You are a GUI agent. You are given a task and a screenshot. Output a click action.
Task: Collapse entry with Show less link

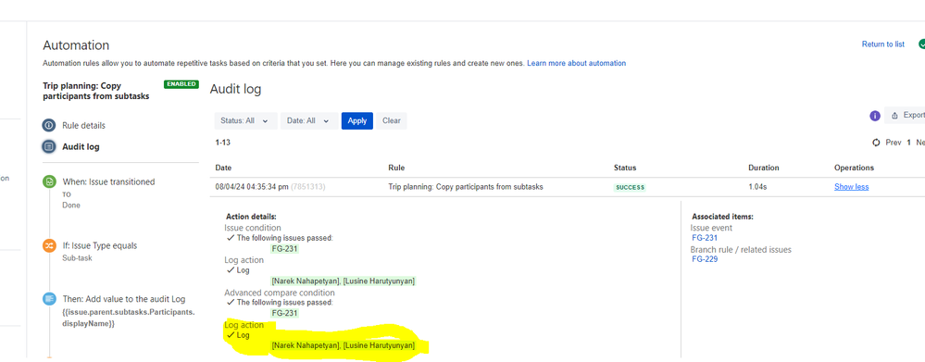click(851, 187)
